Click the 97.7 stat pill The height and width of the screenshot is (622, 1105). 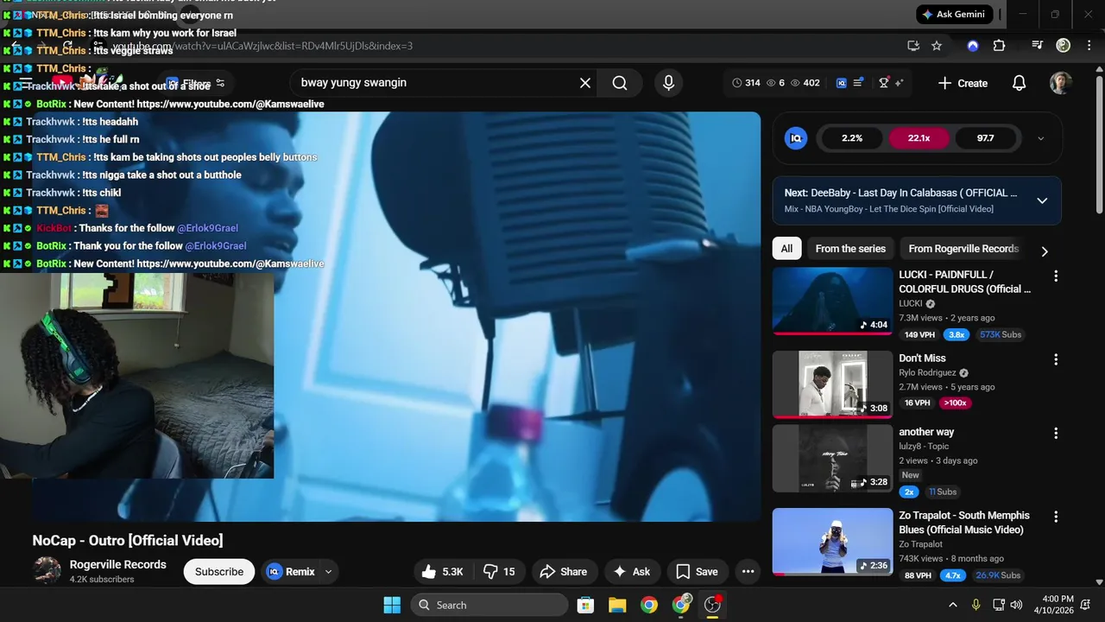(985, 138)
